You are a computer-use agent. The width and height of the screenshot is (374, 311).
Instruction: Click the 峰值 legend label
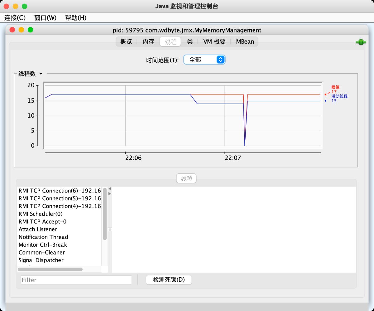335,87
